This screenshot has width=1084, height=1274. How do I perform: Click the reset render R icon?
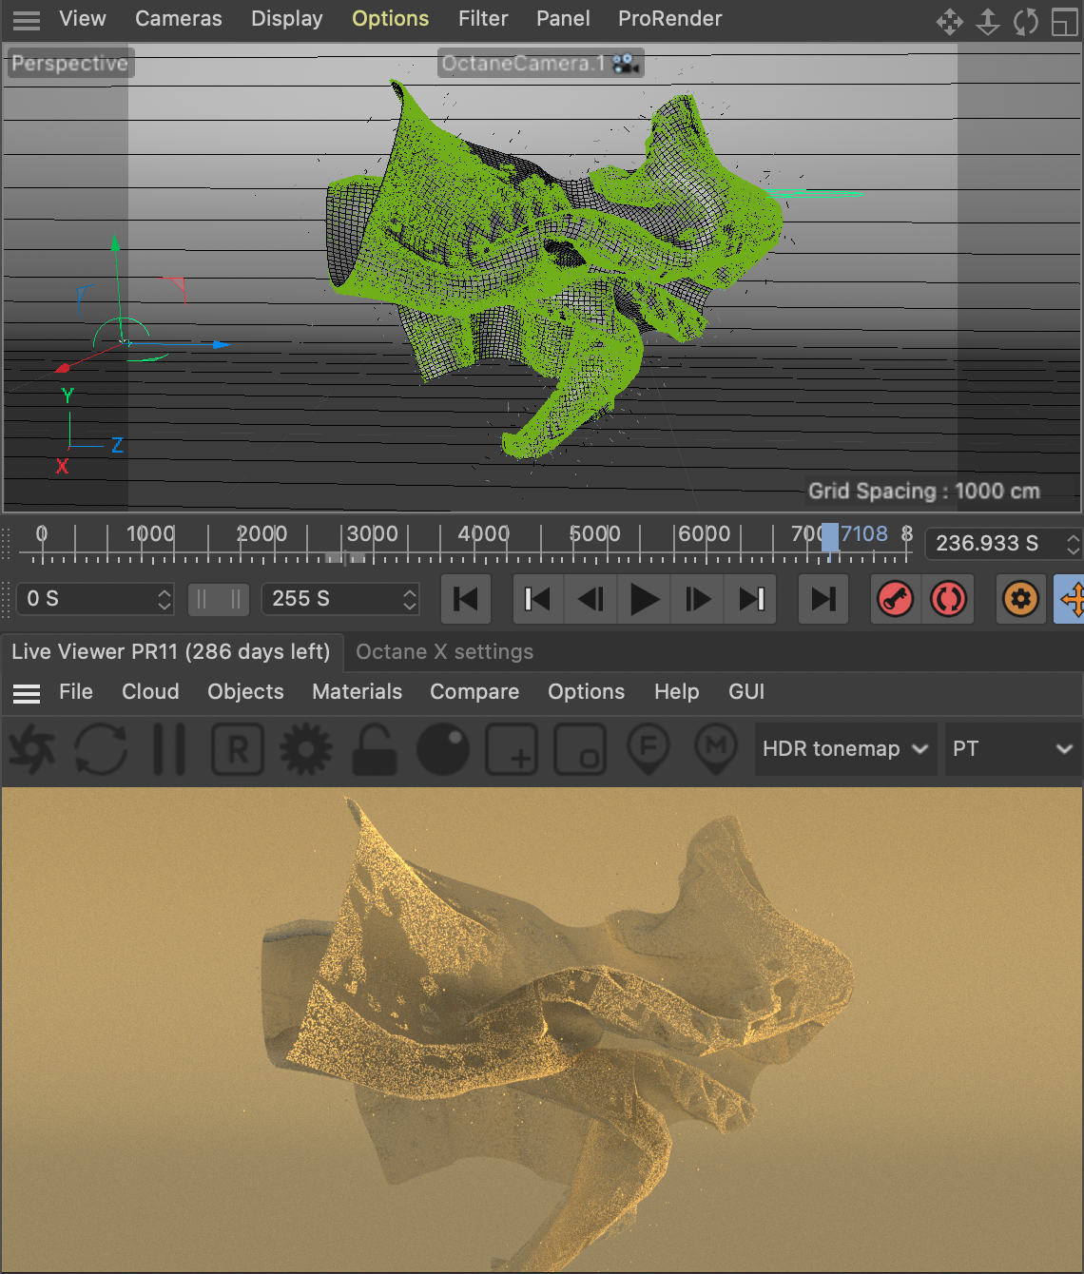pyautogui.click(x=238, y=749)
